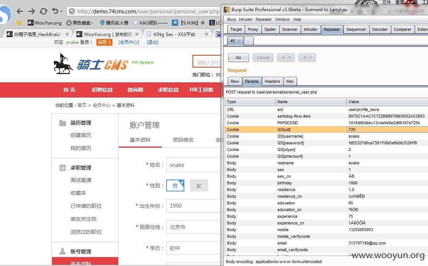The height and width of the screenshot is (266, 428).
Task: Switch to Raw request view tab
Action: 235,81
